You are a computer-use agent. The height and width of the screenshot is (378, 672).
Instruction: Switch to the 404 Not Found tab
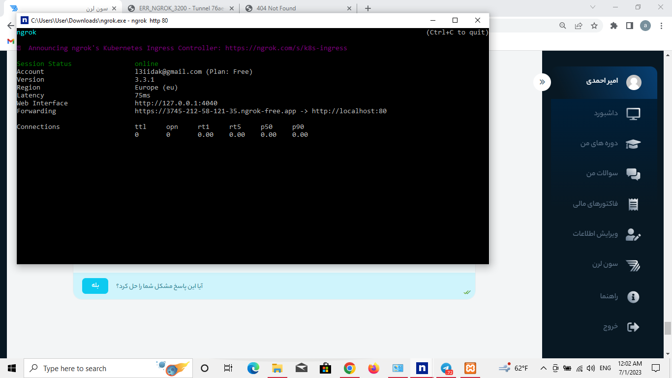pyautogui.click(x=299, y=8)
